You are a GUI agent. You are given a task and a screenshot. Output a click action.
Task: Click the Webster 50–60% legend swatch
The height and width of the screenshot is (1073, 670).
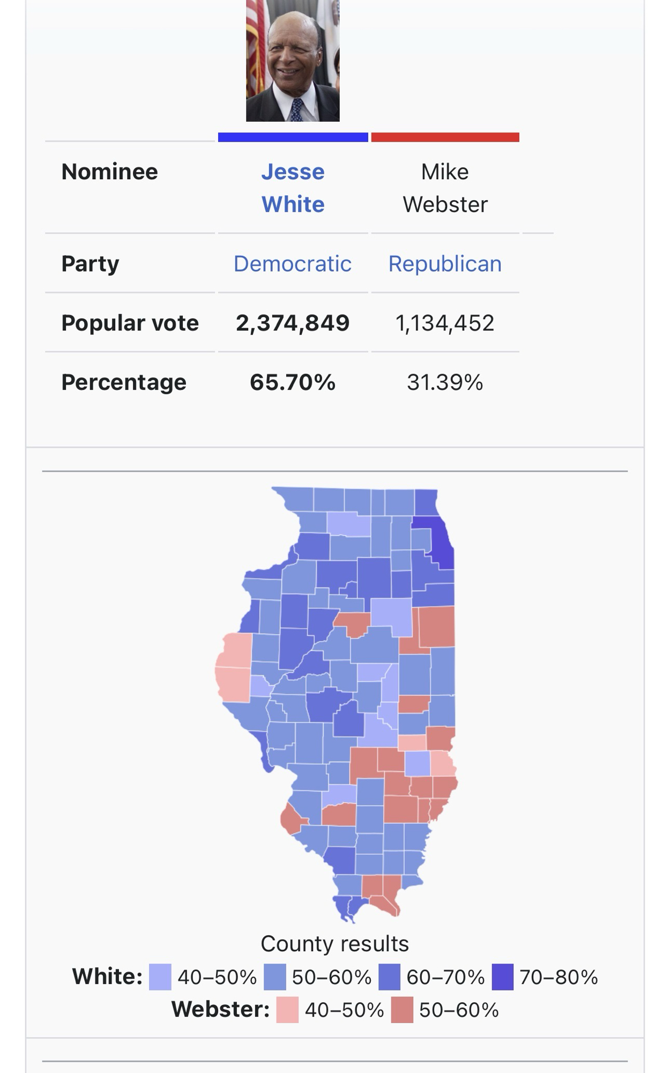point(402,1010)
